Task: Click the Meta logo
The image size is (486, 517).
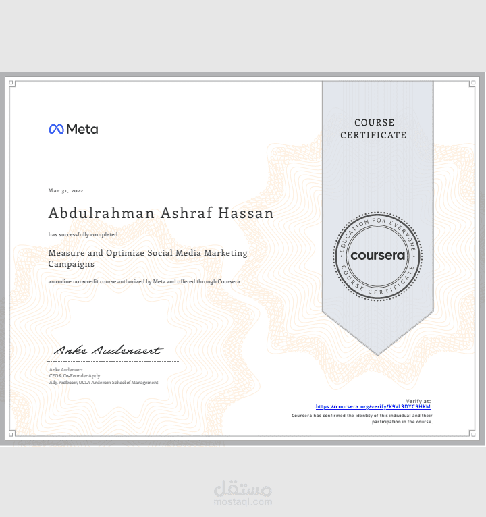Action: 74,129
